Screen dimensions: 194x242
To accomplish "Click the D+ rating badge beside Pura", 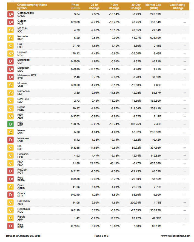I will coord(10,179).
